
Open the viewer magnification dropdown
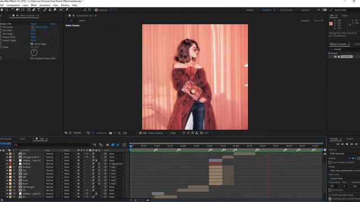coord(79,133)
